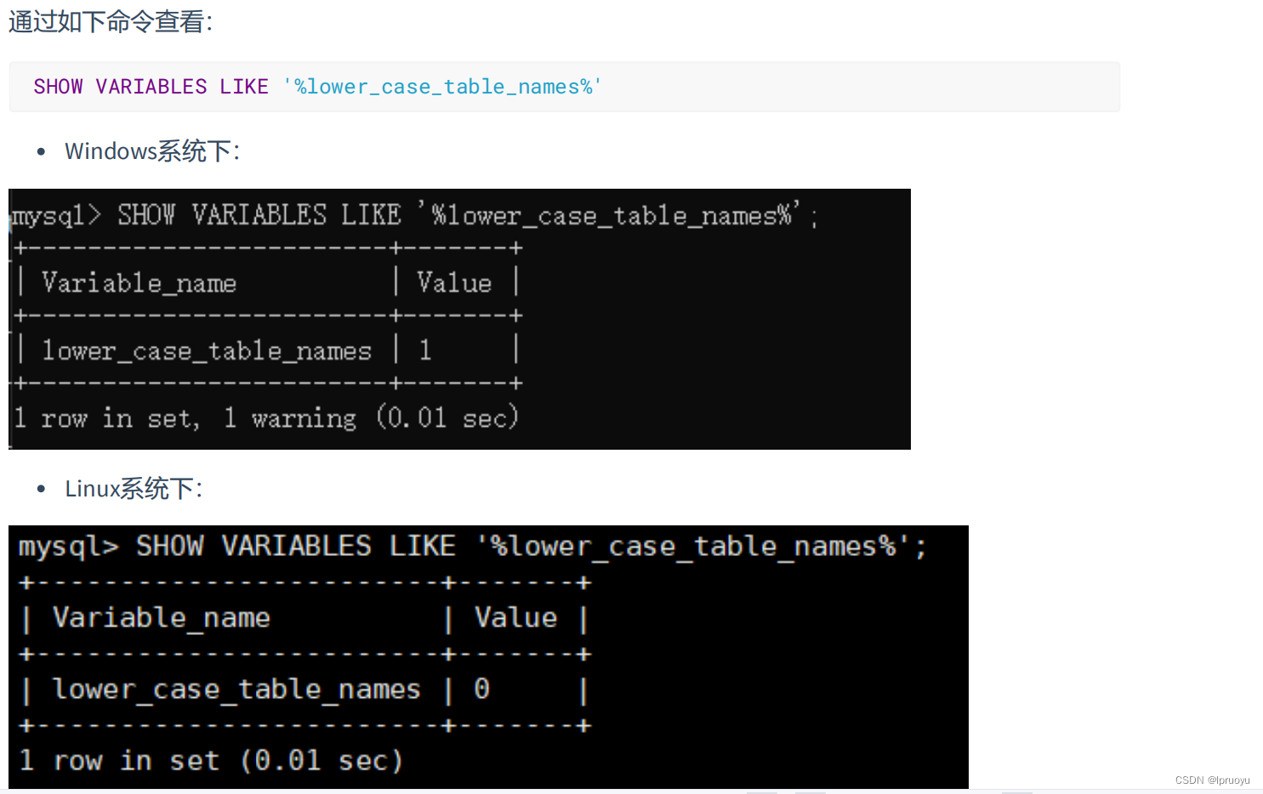Click the mysql> prompt in Windows terminal
This screenshot has height=794, width=1263.
57,215
